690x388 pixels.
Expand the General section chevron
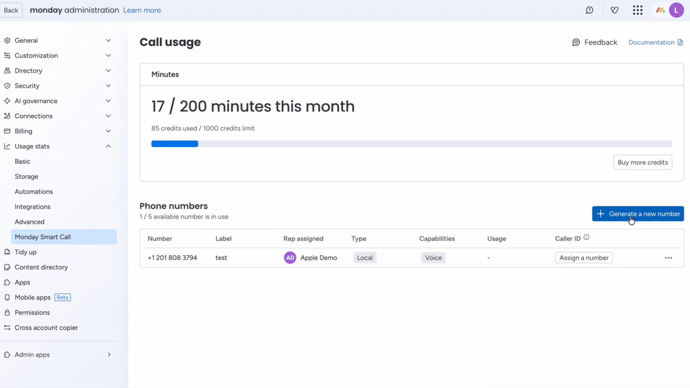[x=108, y=41]
